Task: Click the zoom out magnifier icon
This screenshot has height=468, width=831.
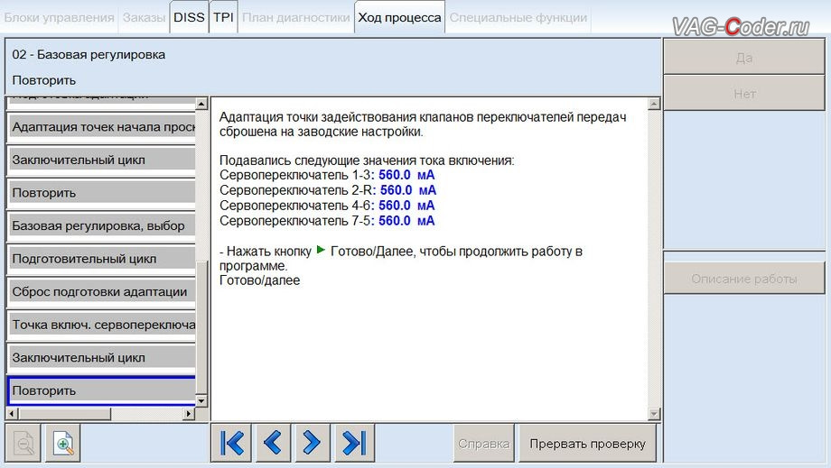Action: (23, 443)
